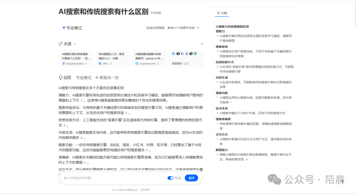Jump to outline heading 理解力

[220, 31]
